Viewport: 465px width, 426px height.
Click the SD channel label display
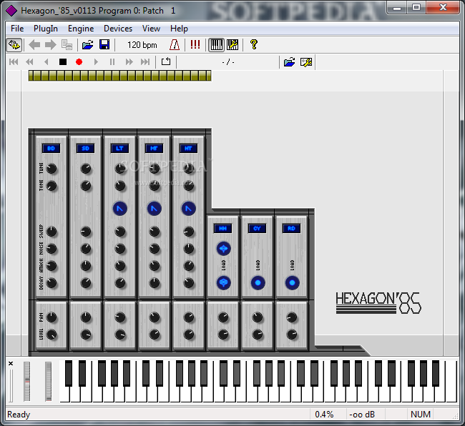(85, 149)
